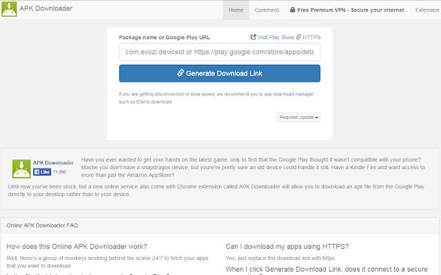This screenshot has height=275, width=441.
Task: Open the APK Downloader Facebook page link
Action: click(x=54, y=163)
